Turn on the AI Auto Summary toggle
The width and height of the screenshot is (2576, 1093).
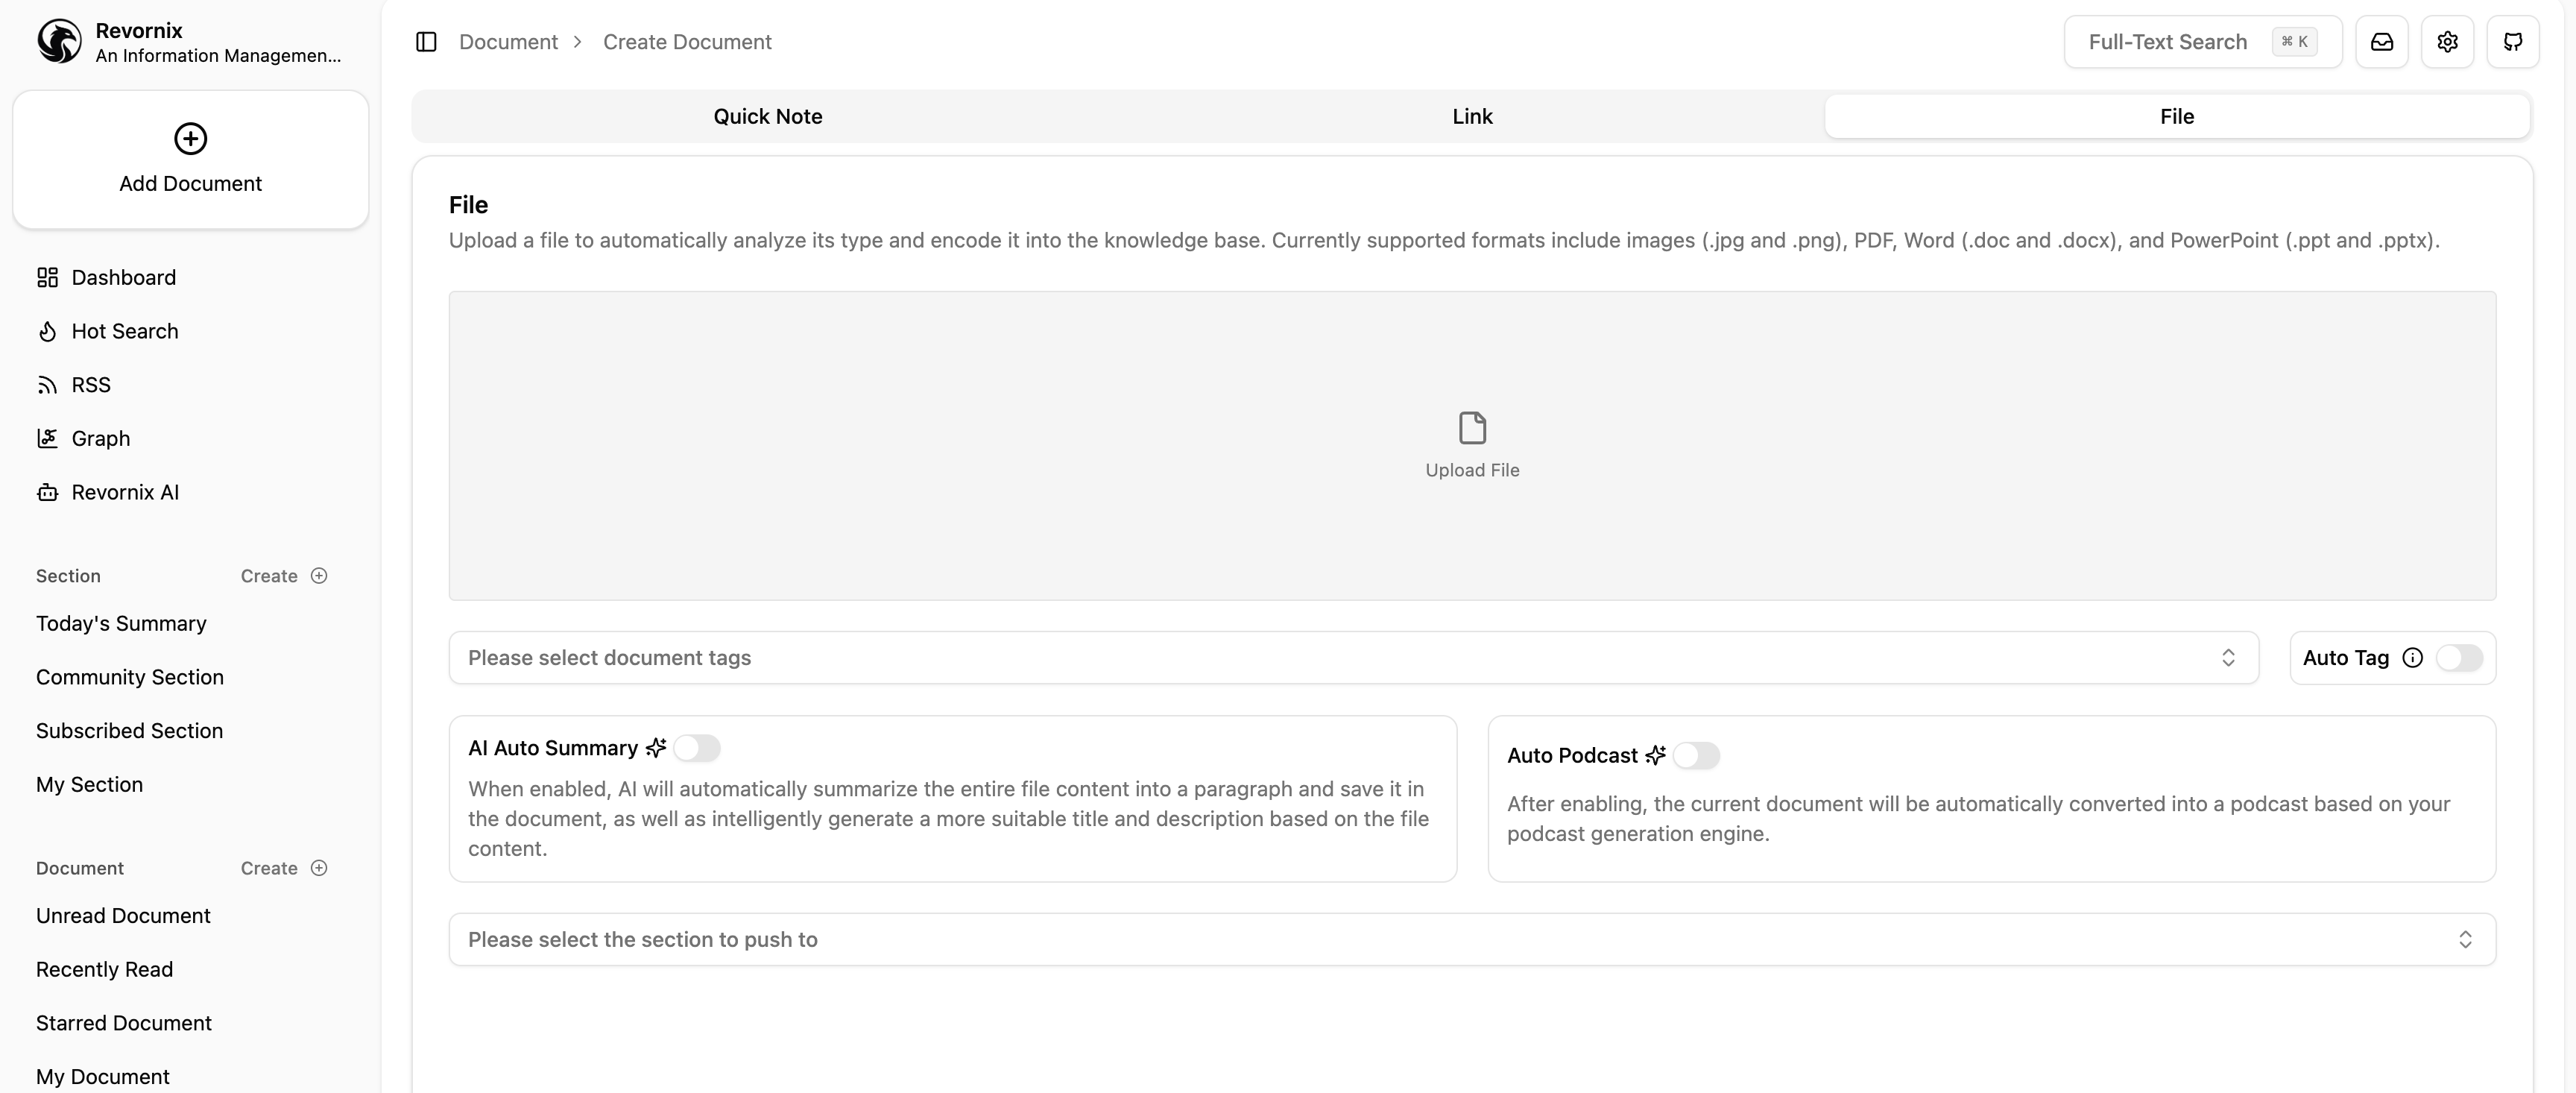[696, 748]
